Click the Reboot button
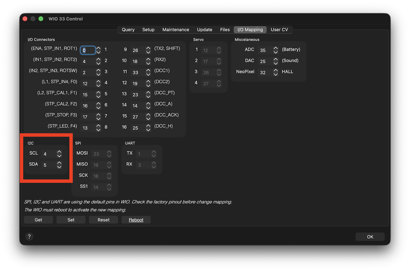Viewport: 410px width, 271px height. [x=136, y=220]
